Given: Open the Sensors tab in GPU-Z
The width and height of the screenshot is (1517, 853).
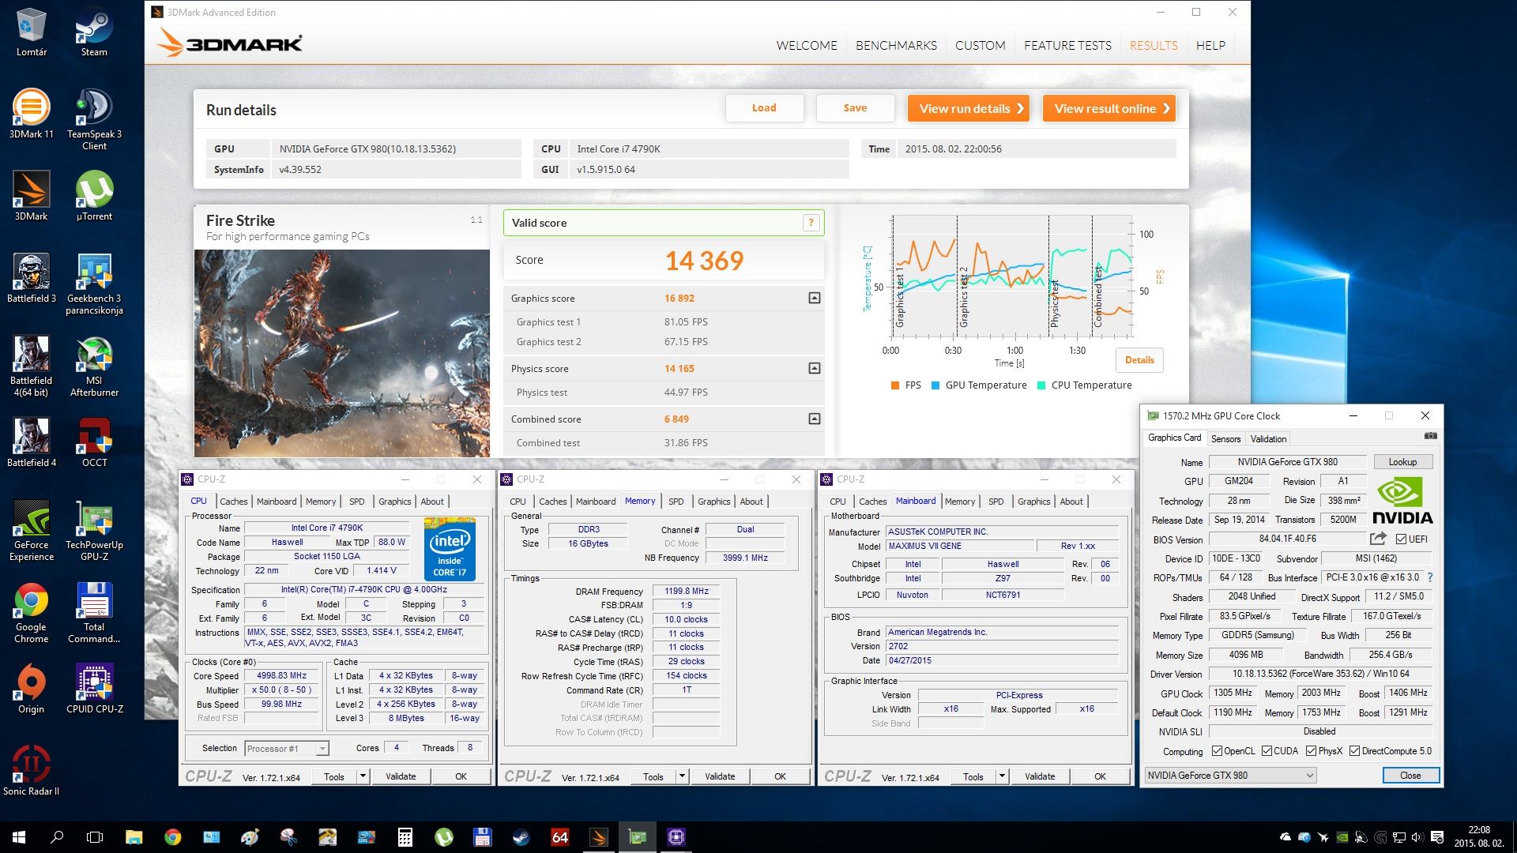Looking at the screenshot, I should 1225,438.
